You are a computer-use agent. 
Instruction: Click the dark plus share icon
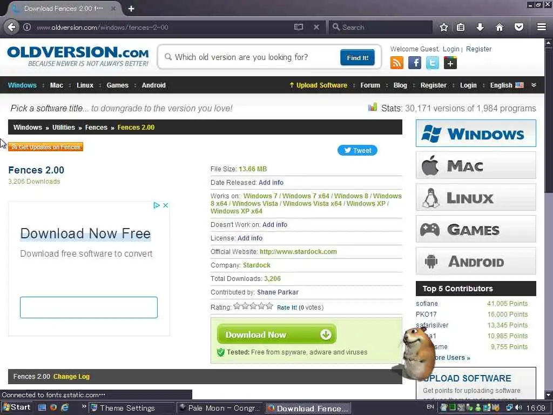450,63
